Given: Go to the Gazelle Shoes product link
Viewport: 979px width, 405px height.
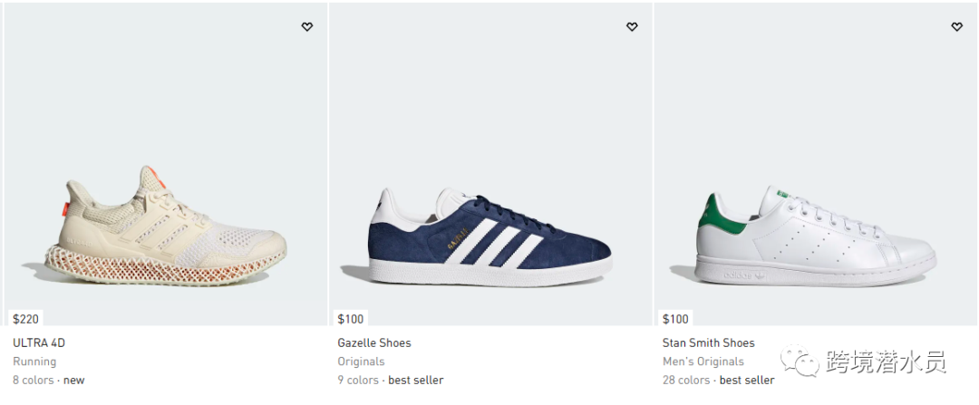Looking at the screenshot, I should click(x=373, y=343).
